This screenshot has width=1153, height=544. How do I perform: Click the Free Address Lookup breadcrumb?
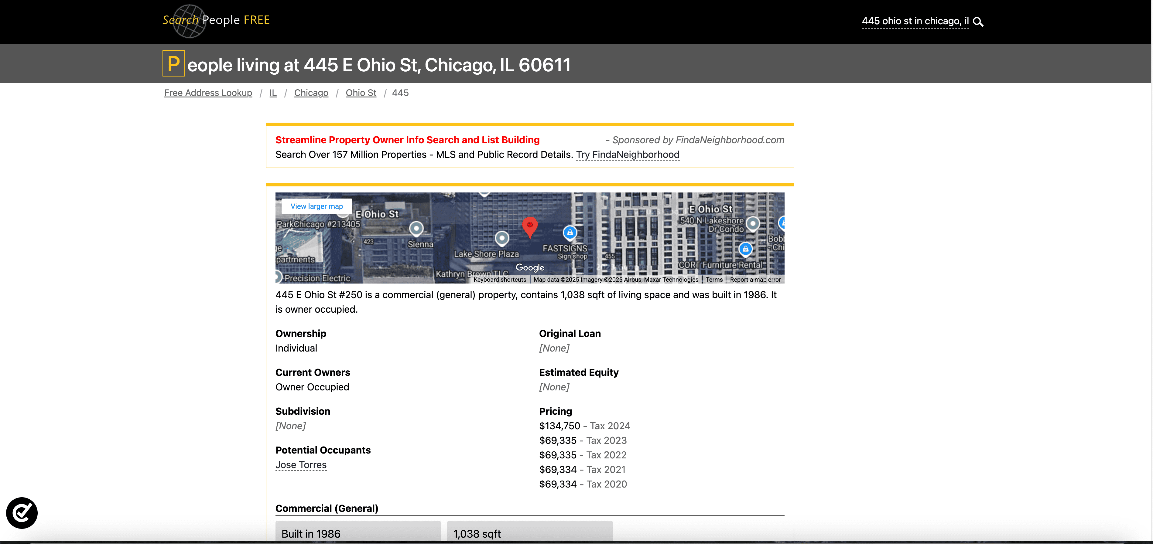[208, 93]
